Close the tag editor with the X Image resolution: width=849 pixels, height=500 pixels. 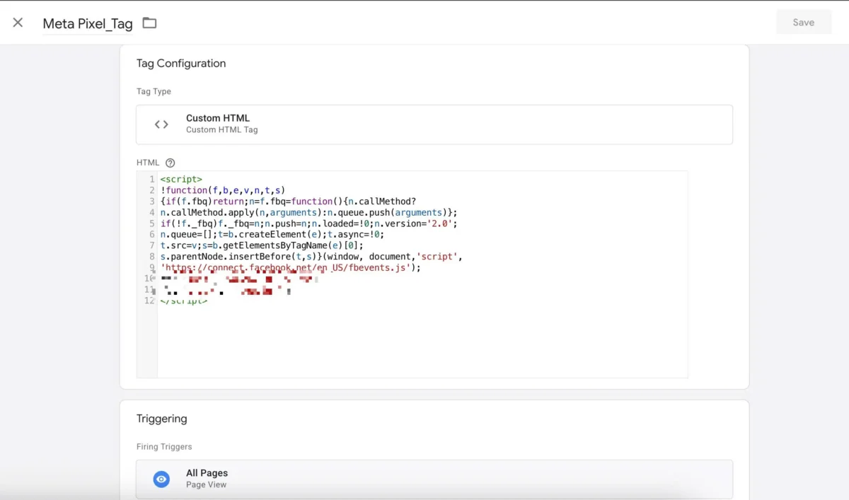click(18, 23)
